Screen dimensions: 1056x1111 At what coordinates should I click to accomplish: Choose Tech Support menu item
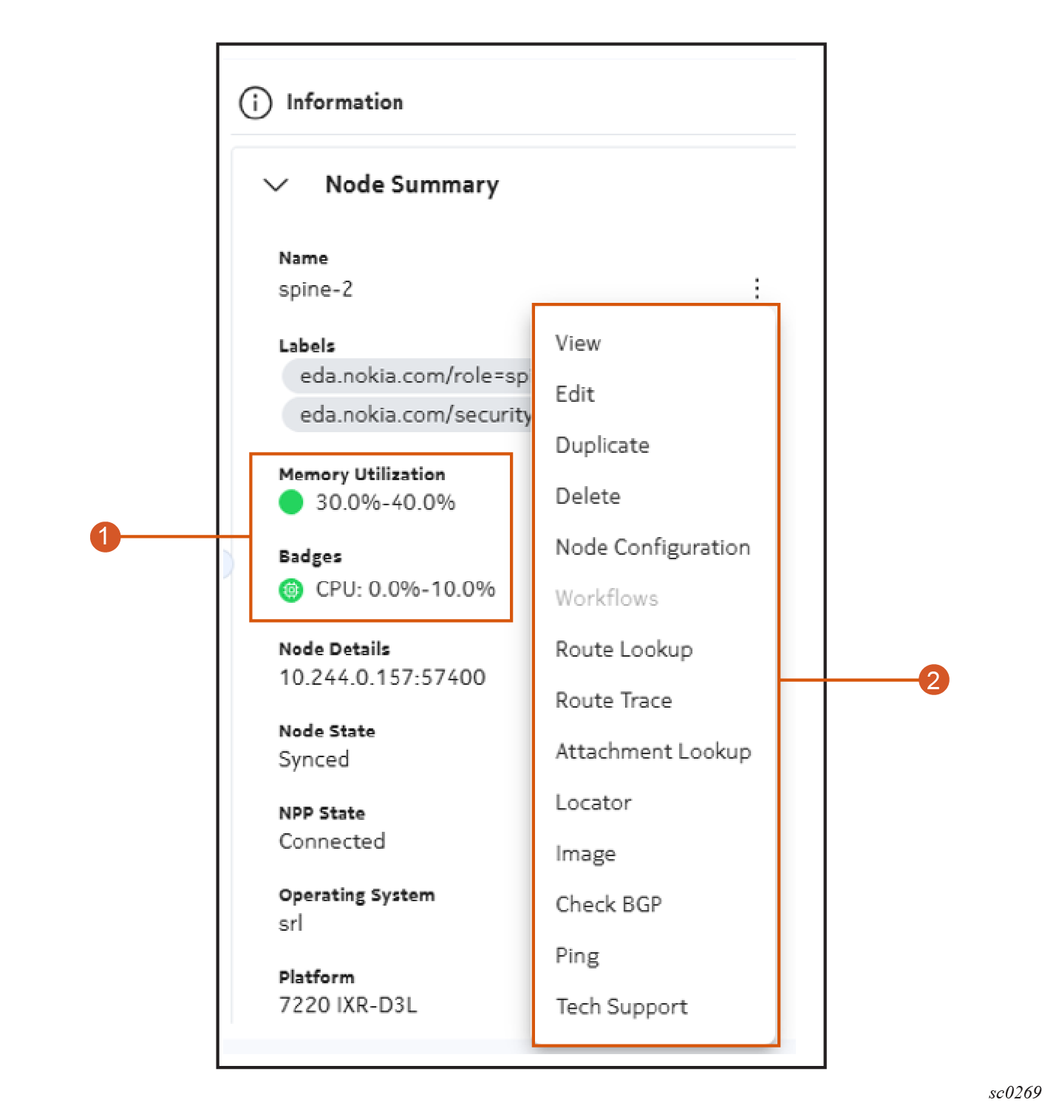tap(621, 1007)
